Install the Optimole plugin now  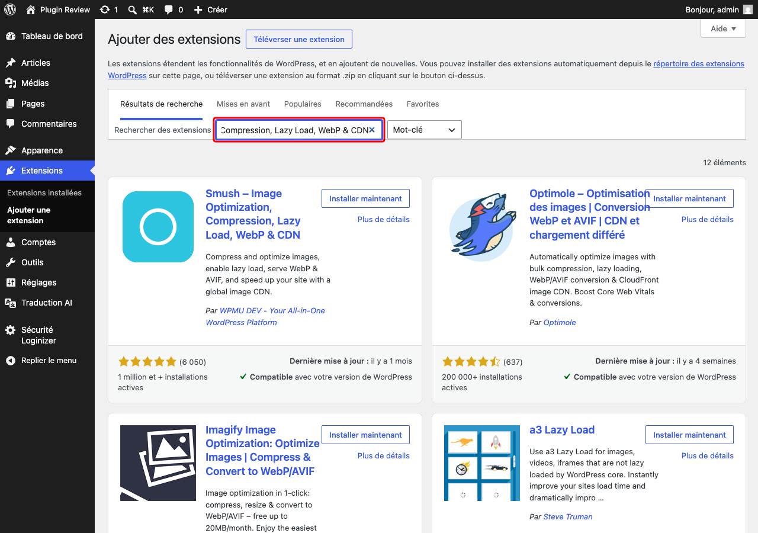(x=689, y=198)
